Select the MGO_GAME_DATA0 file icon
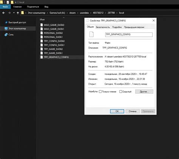This screenshot has height=159, width=179. (x=42, y=25)
